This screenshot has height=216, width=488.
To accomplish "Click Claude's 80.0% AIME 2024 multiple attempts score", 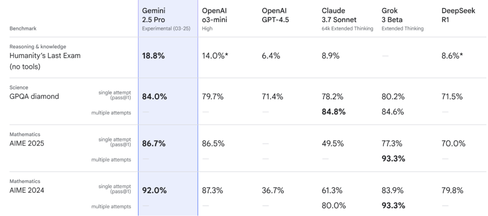I will (x=333, y=205).
